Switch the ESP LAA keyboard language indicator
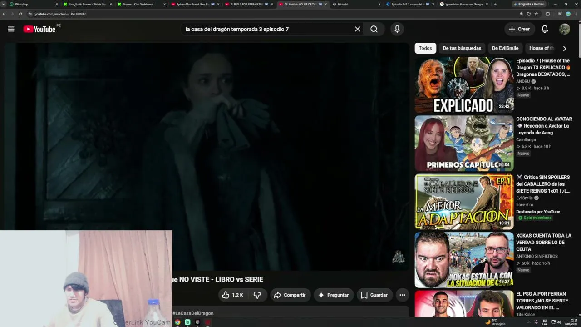 (545, 322)
